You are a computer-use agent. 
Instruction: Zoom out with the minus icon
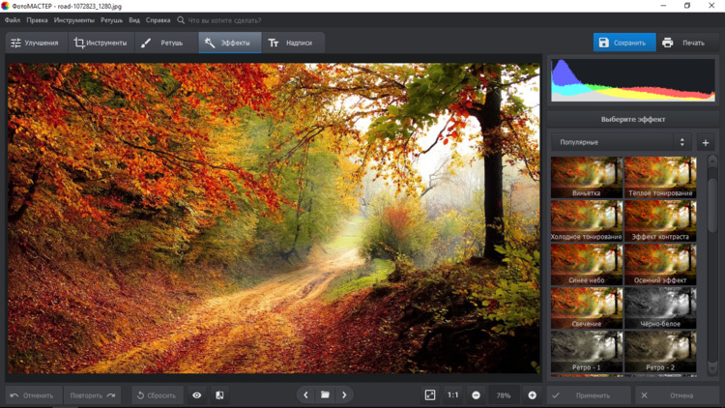tap(476, 395)
